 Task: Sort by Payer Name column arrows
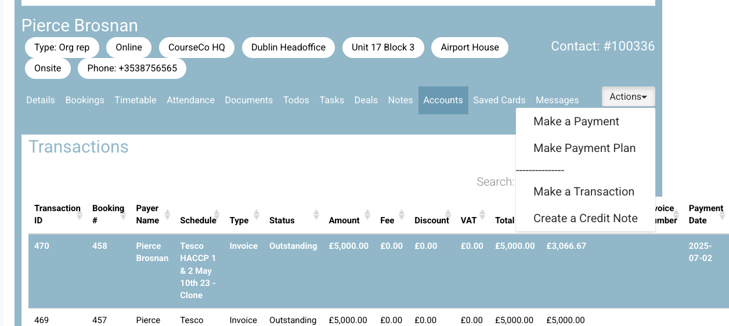tap(167, 215)
